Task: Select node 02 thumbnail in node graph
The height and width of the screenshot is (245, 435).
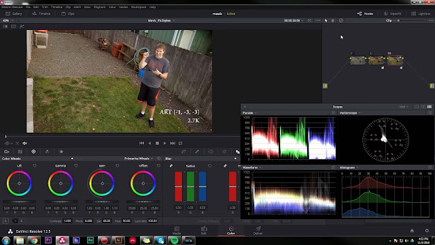Action: [376, 61]
